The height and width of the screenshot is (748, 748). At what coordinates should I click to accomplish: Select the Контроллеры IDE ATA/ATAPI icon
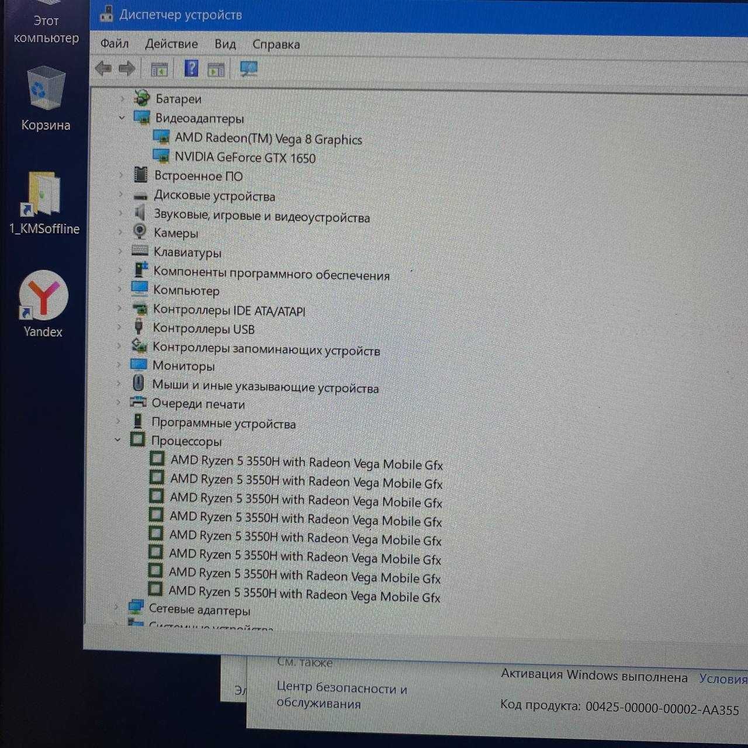(139, 308)
